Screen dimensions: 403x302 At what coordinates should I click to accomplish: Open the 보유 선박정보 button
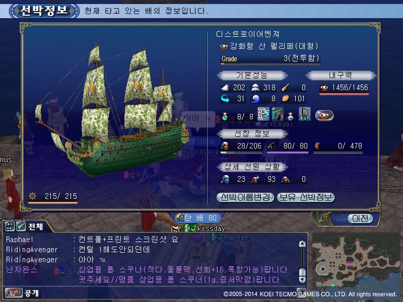tap(306, 197)
